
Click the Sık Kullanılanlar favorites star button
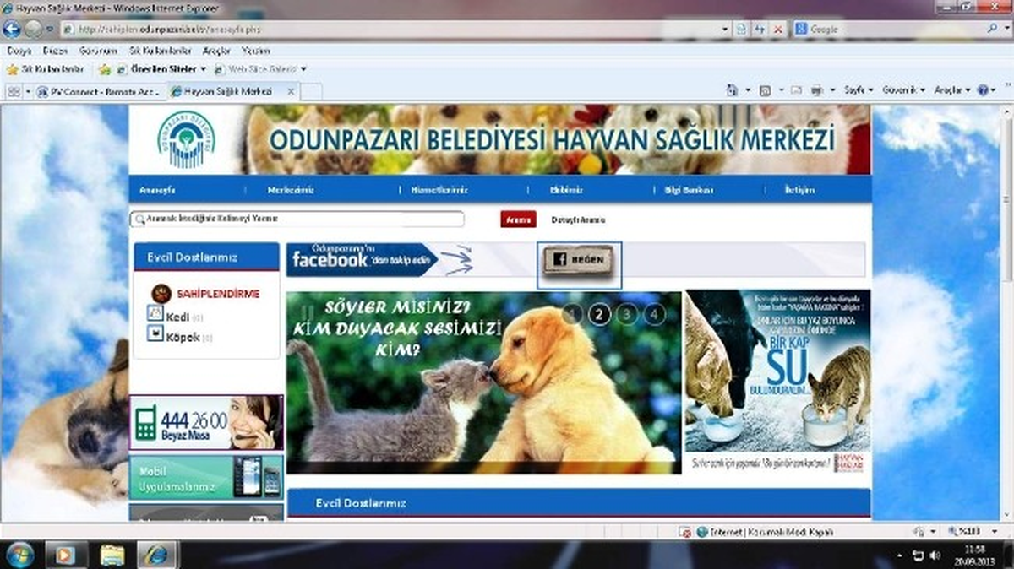46,69
